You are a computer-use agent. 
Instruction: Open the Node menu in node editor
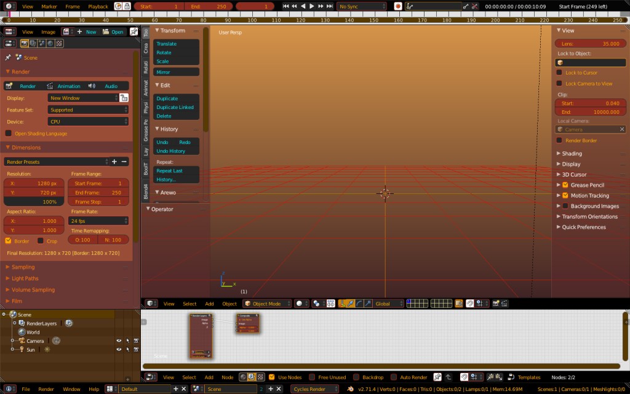pos(228,377)
